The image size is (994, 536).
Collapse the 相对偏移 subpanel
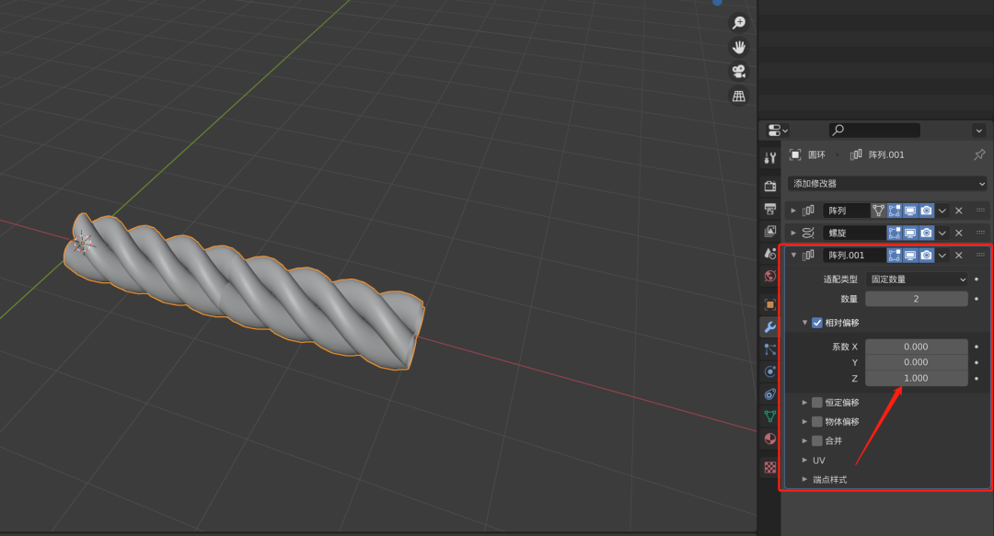tap(804, 323)
